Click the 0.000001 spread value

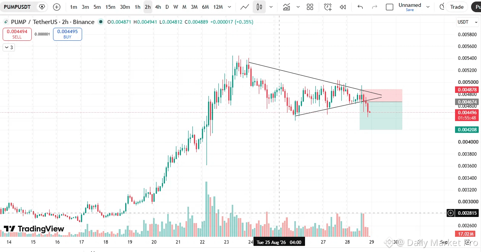42,34
